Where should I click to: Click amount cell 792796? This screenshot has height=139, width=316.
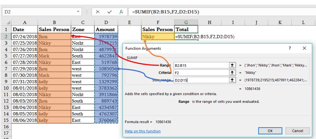point(106,75)
